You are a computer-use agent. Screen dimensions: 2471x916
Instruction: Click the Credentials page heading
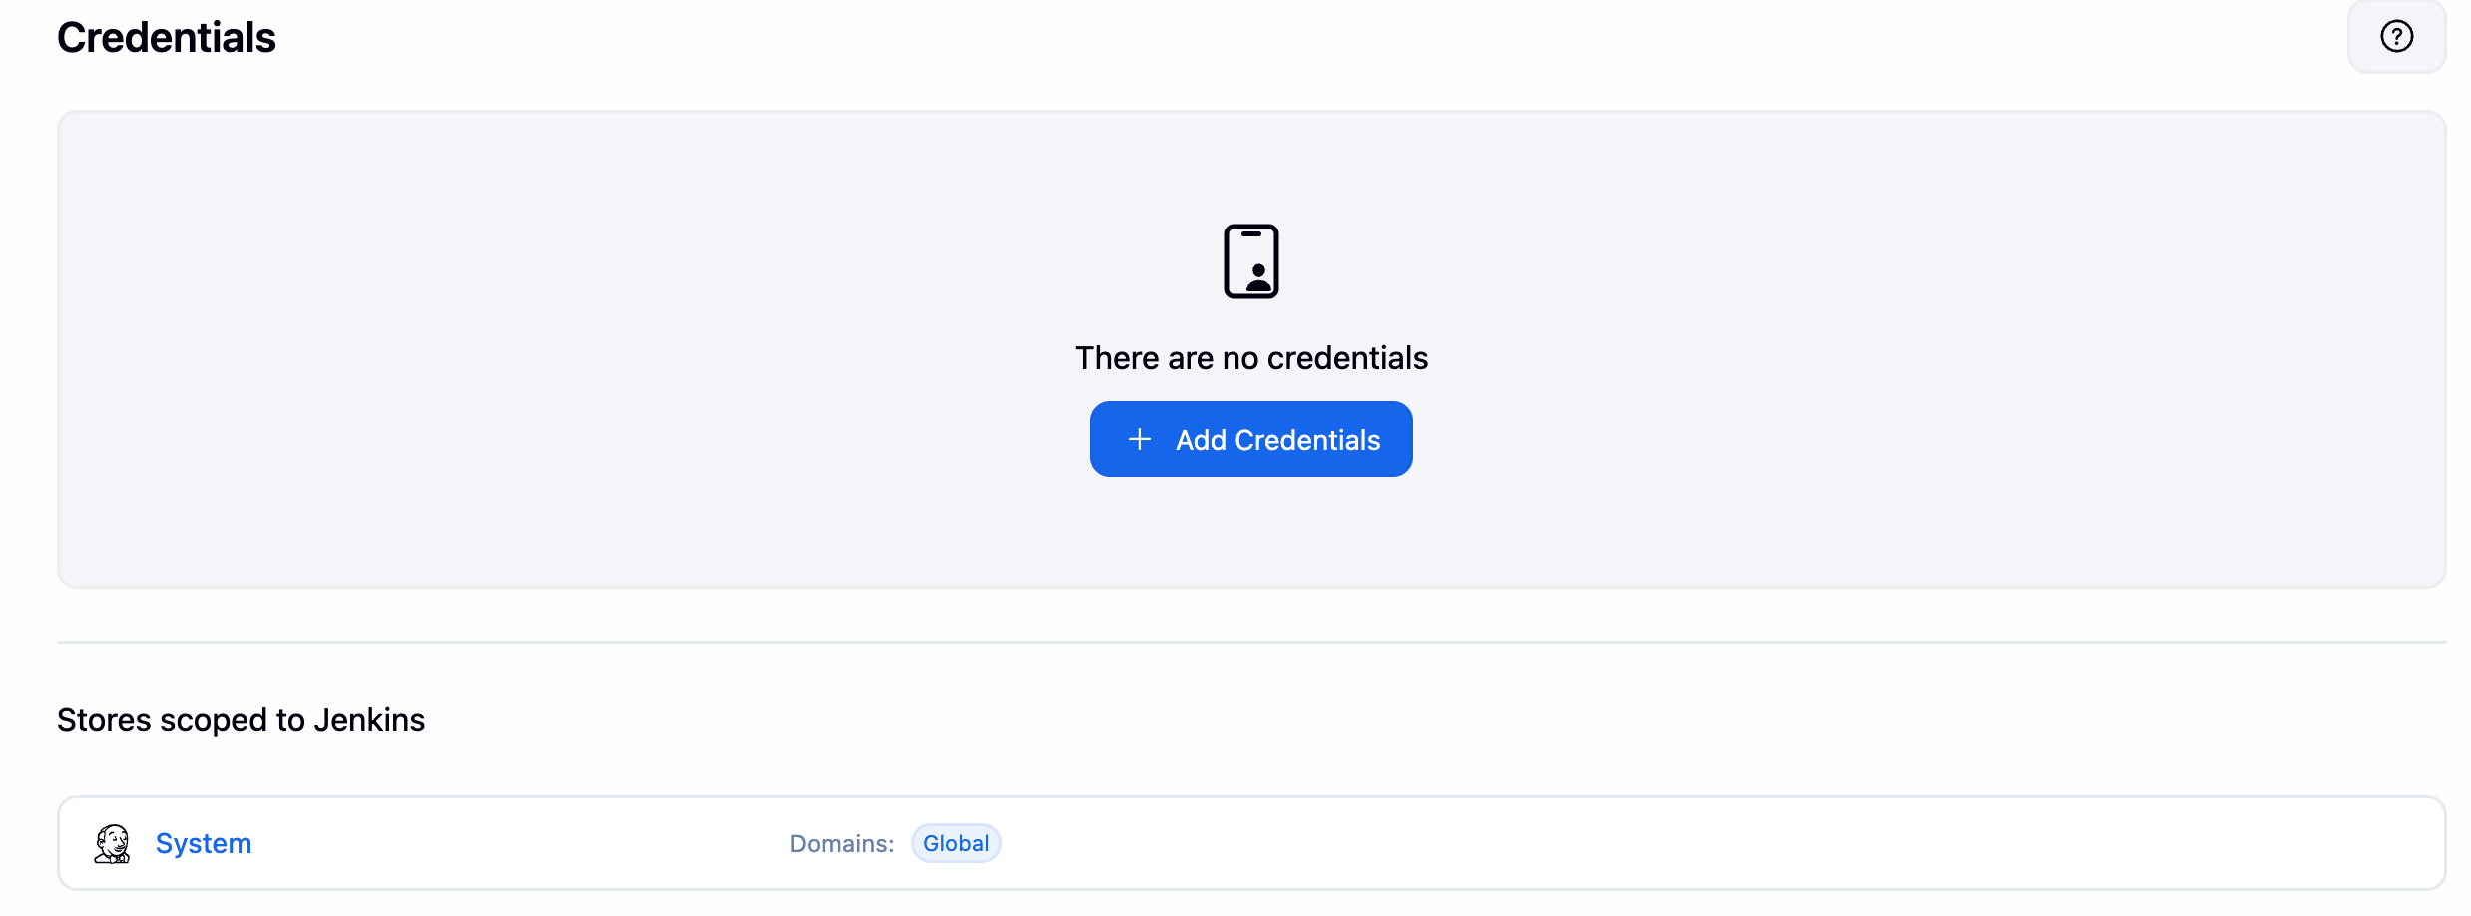click(x=166, y=36)
